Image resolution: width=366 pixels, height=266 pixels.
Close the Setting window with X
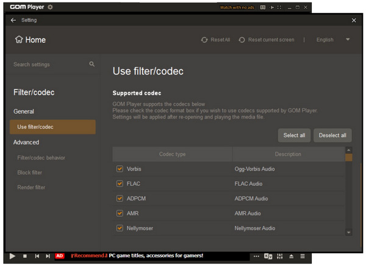tap(354, 20)
